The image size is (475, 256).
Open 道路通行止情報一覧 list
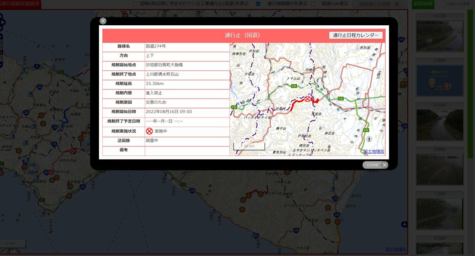pos(379,4)
